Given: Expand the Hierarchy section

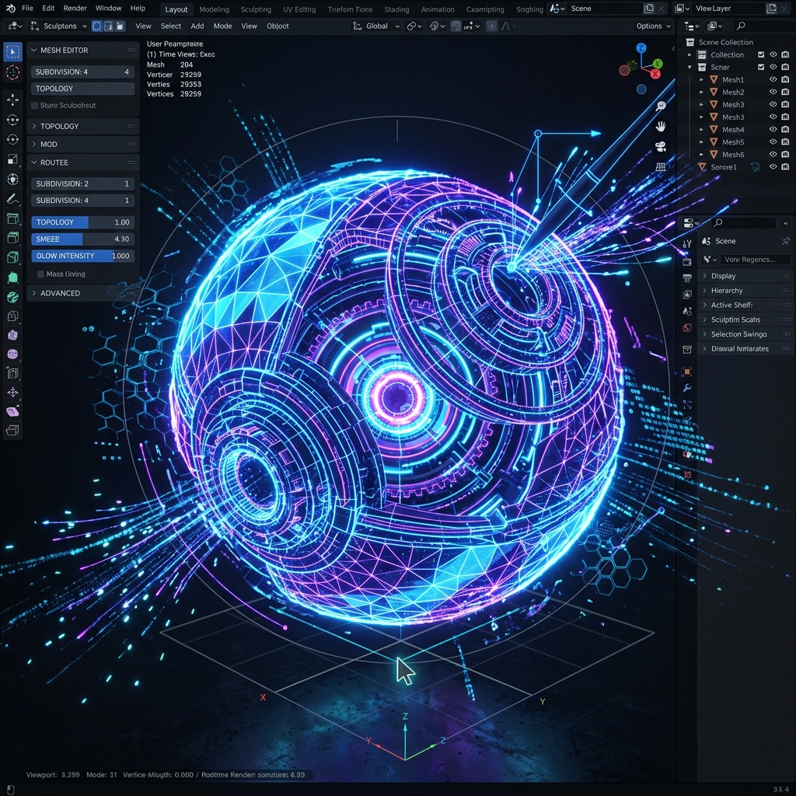Looking at the screenshot, I should pos(744,291).
